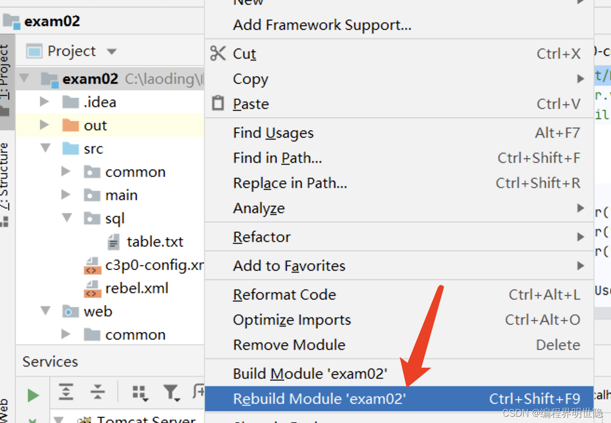Click the green Run button in Services
This screenshot has width=611, height=423.
(x=33, y=395)
